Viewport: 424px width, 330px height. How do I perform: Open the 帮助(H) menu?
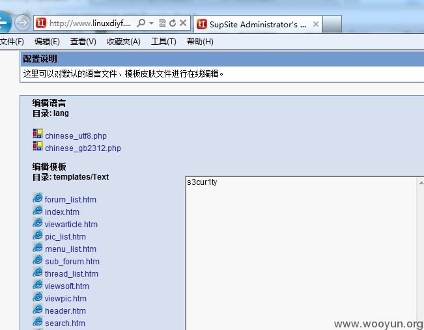point(200,42)
